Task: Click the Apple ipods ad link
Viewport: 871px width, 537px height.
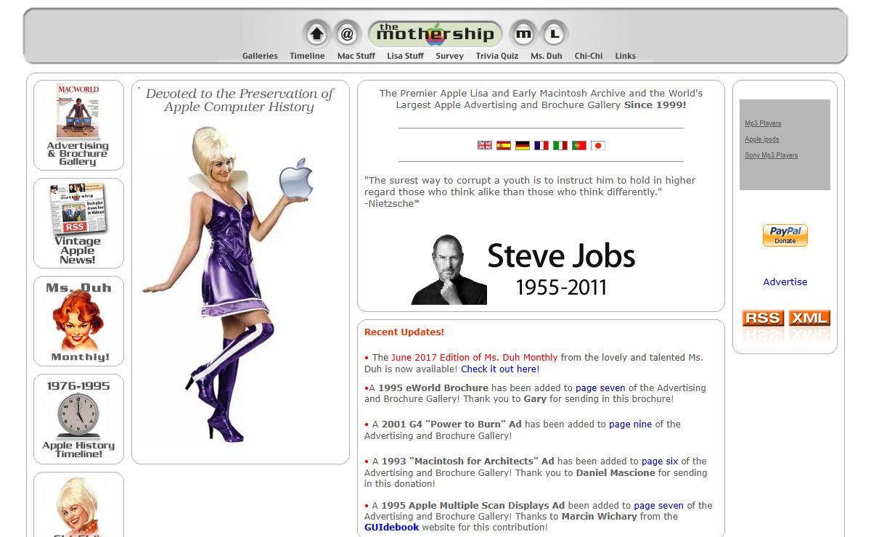Action: point(762,139)
